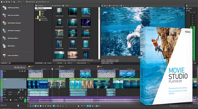Click the Scene 2 marker flag on the timeline
Screen dimensions: 198x109
[60, 67]
